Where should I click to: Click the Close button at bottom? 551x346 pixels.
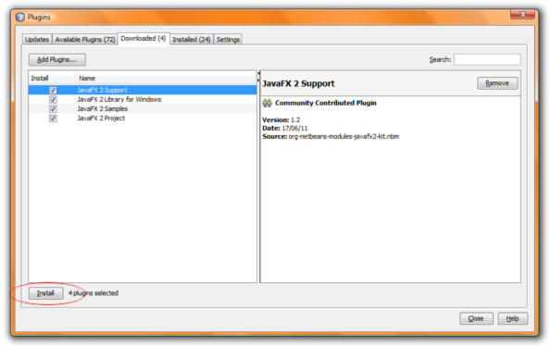(476, 318)
